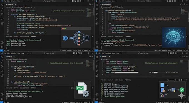The height and width of the screenshot is (103, 189).
Task: Split the editor in AI Integration window
Action: click(185, 4)
